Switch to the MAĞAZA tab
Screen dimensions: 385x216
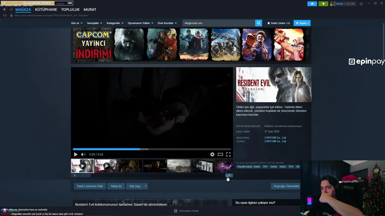point(23,10)
